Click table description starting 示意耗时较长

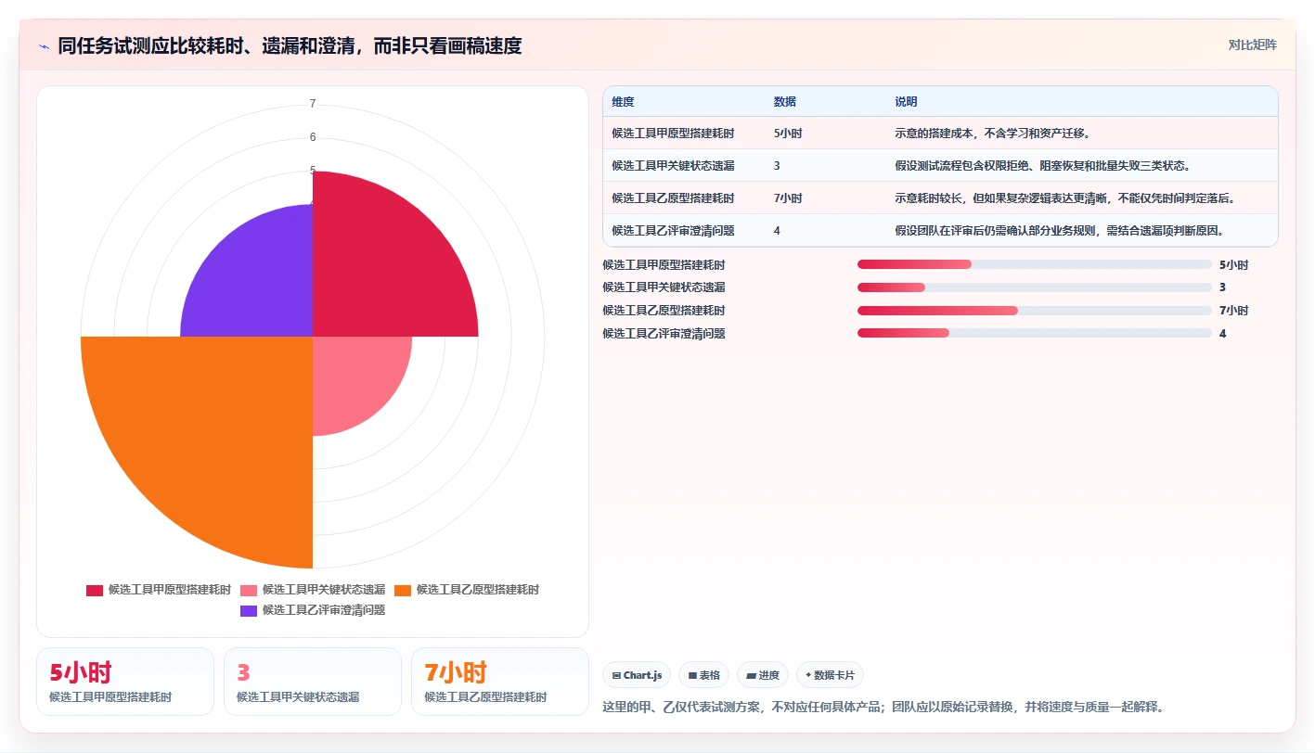[1064, 198]
